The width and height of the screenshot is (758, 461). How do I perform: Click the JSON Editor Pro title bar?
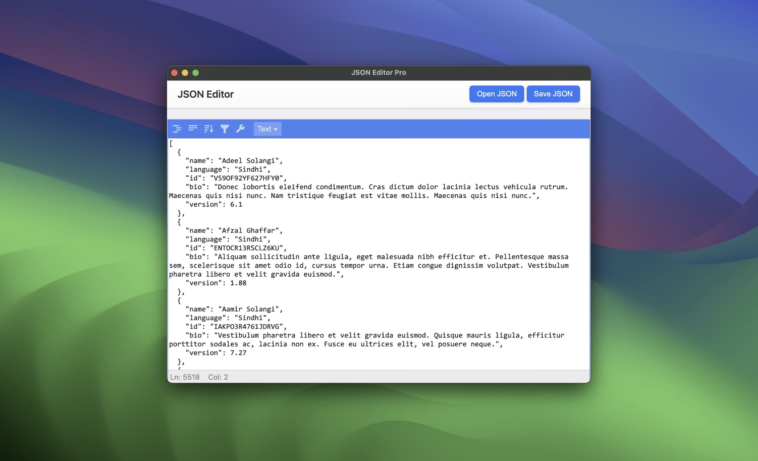pyautogui.click(x=378, y=72)
